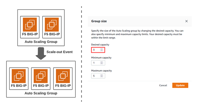The image size is (198, 108).
Task: Click the Update button
Action: coord(180,85)
